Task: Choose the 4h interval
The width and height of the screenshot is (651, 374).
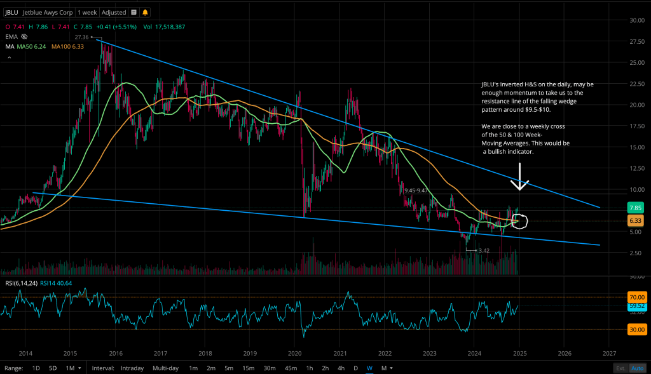Action: (341, 368)
